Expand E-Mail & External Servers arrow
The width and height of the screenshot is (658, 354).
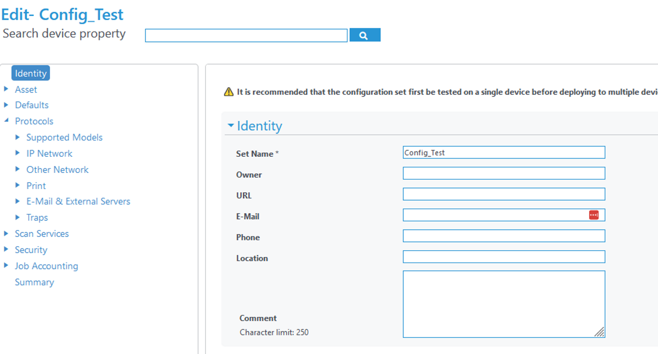pyautogui.click(x=18, y=201)
